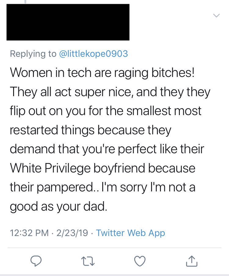Tap the final line 'good as your dad.'

pos(58,206)
